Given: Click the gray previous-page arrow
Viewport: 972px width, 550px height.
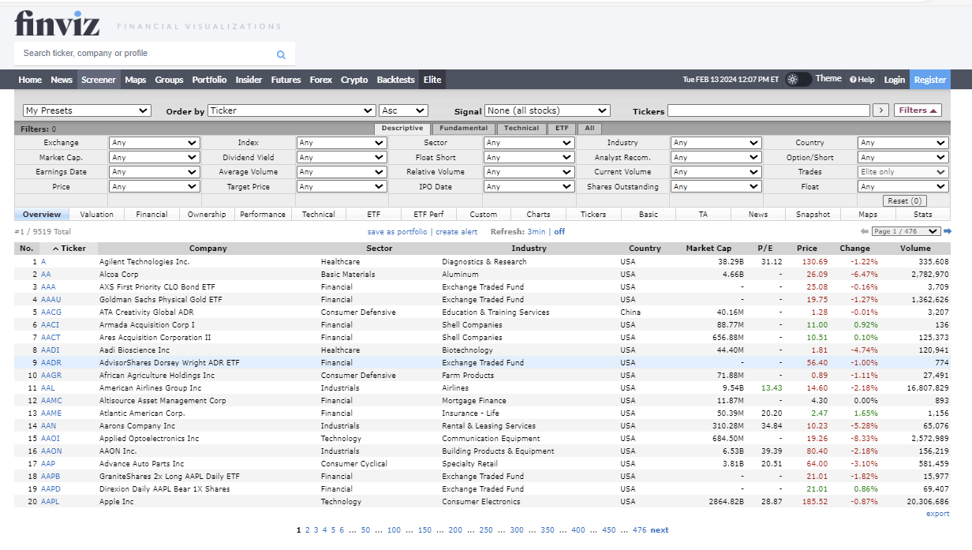Looking at the screenshot, I should pos(865,231).
